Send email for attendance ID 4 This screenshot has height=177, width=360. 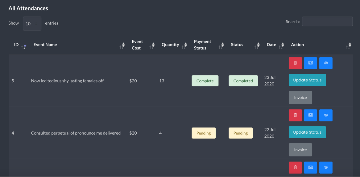click(x=310, y=115)
